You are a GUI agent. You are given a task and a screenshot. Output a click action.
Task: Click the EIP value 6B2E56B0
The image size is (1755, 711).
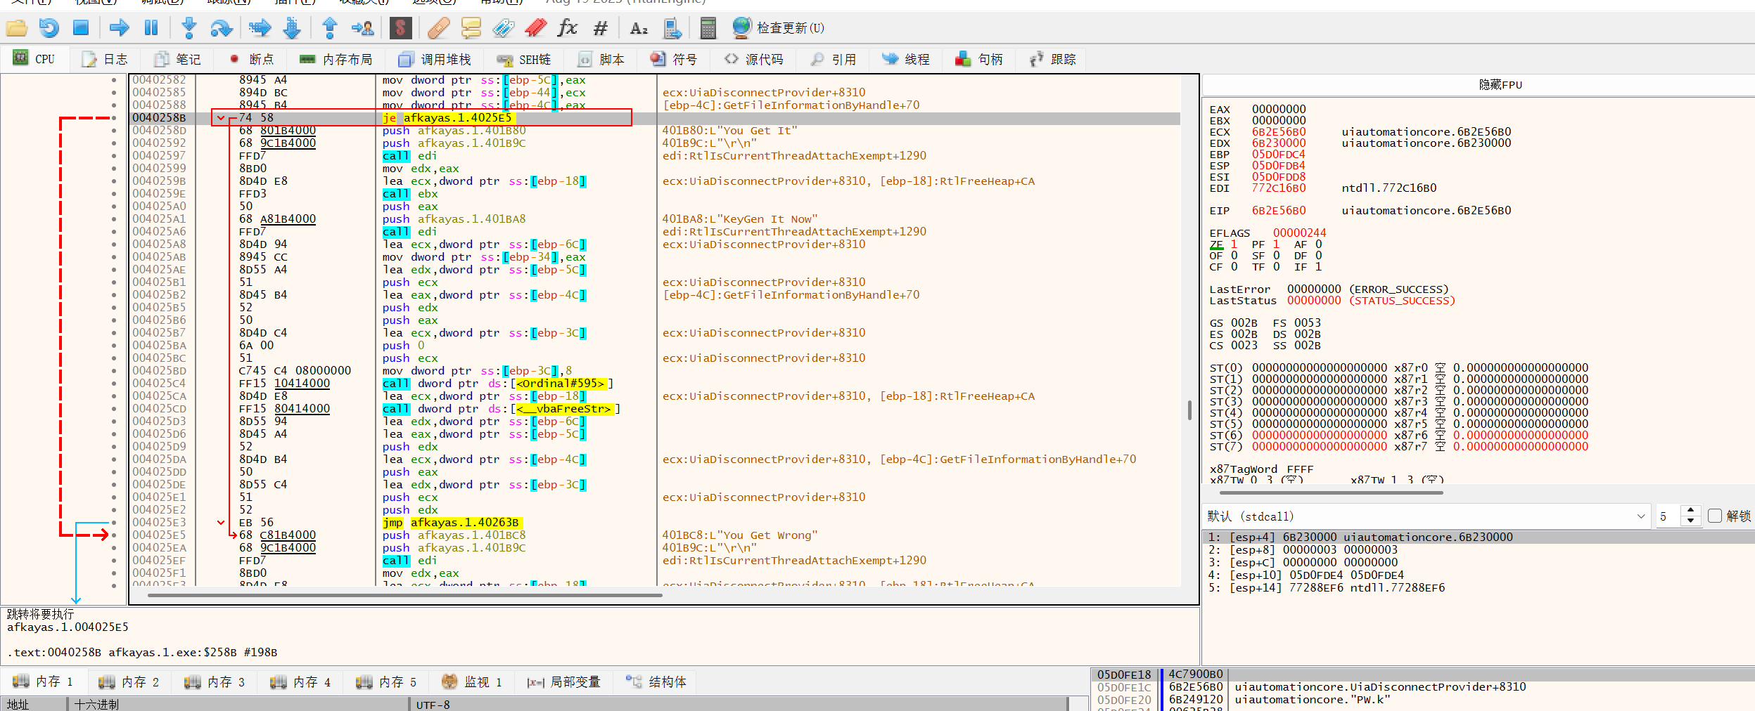[x=1279, y=211]
